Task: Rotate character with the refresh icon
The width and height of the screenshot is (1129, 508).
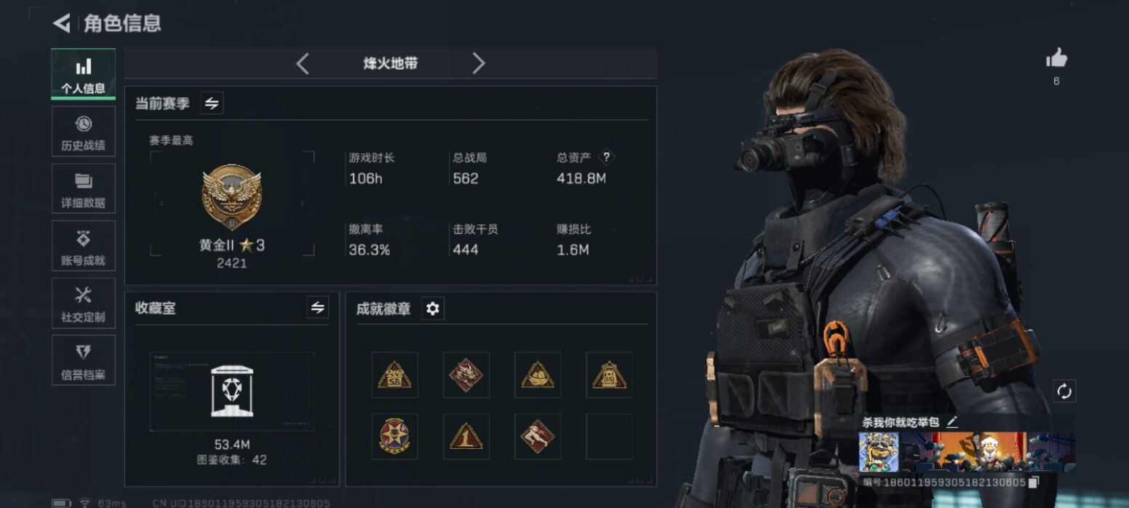Action: click(x=1064, y=392)
